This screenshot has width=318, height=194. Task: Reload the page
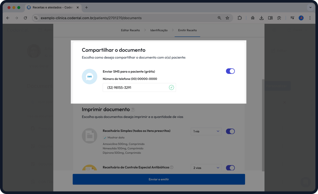(x=25, y=18)
